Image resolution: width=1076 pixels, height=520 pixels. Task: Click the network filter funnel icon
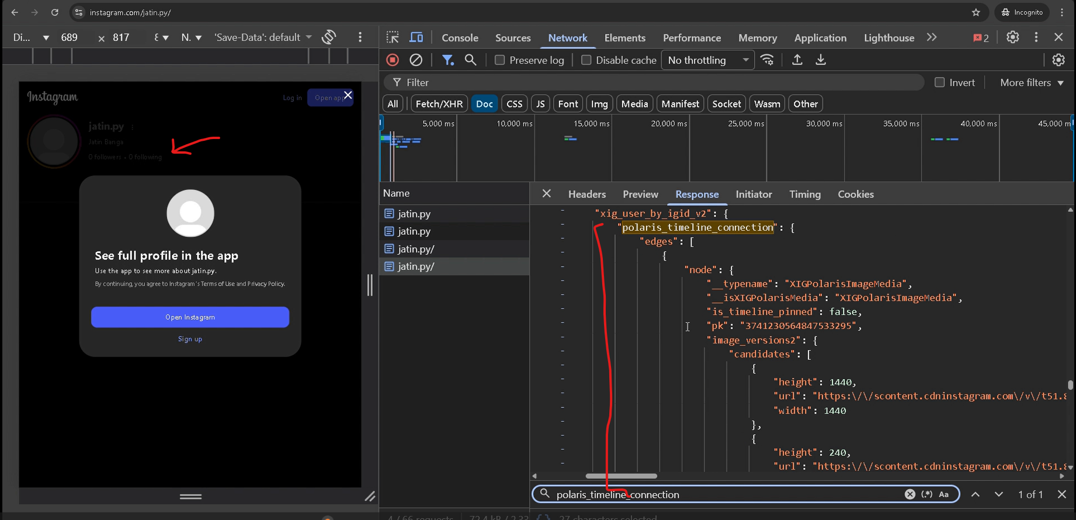pyautogui.click(x=447, y=60)
